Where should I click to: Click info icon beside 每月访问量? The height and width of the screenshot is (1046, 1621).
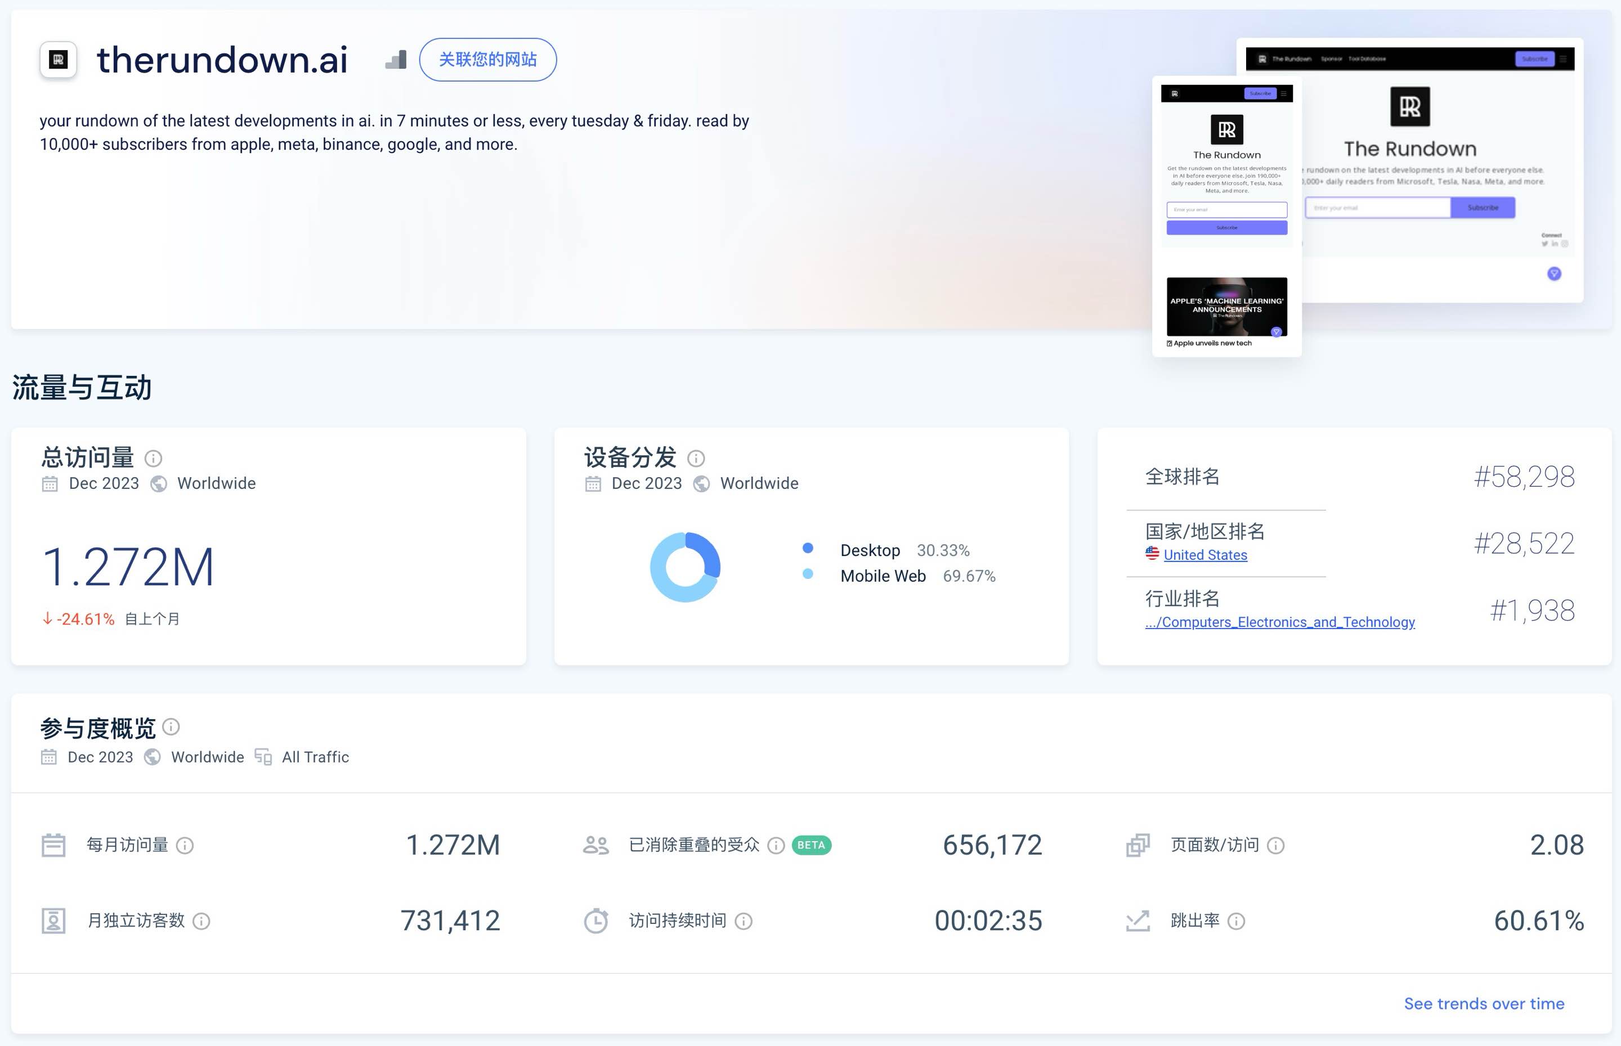click(185, 845)
